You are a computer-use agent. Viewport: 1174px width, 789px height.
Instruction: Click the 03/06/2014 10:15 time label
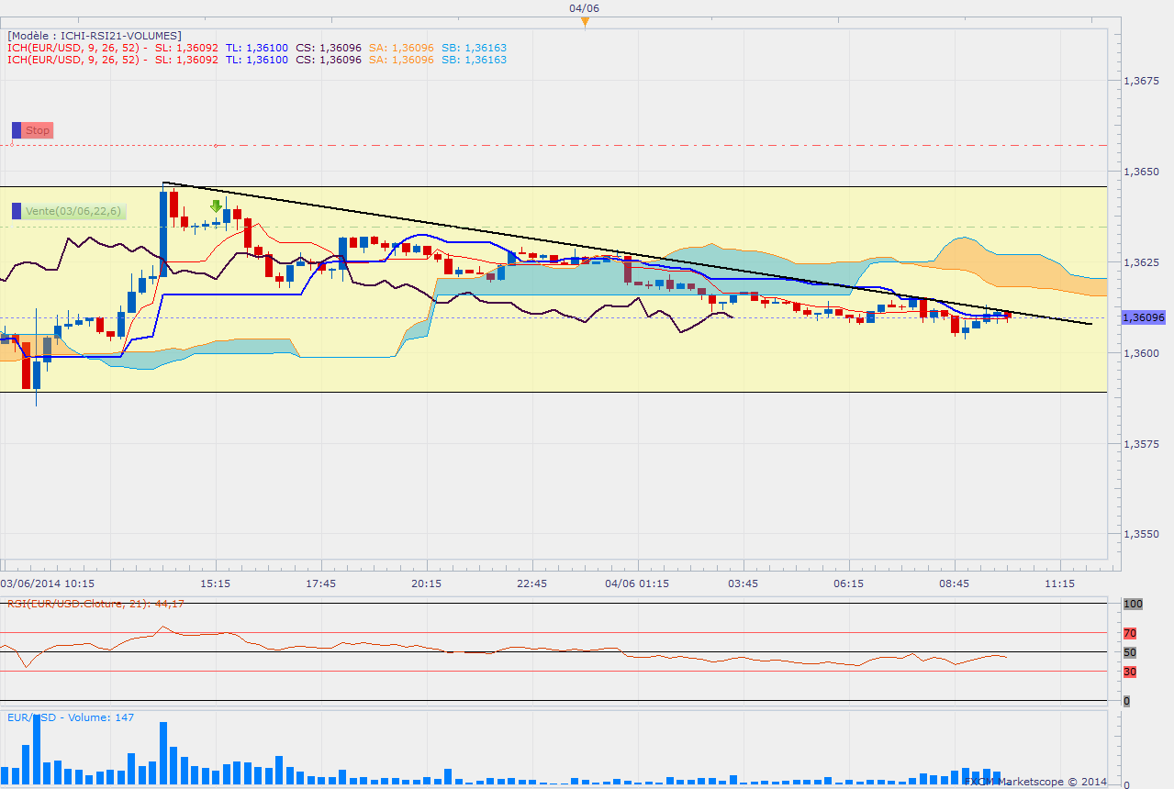pyautogui.click(x=48, y=583)
